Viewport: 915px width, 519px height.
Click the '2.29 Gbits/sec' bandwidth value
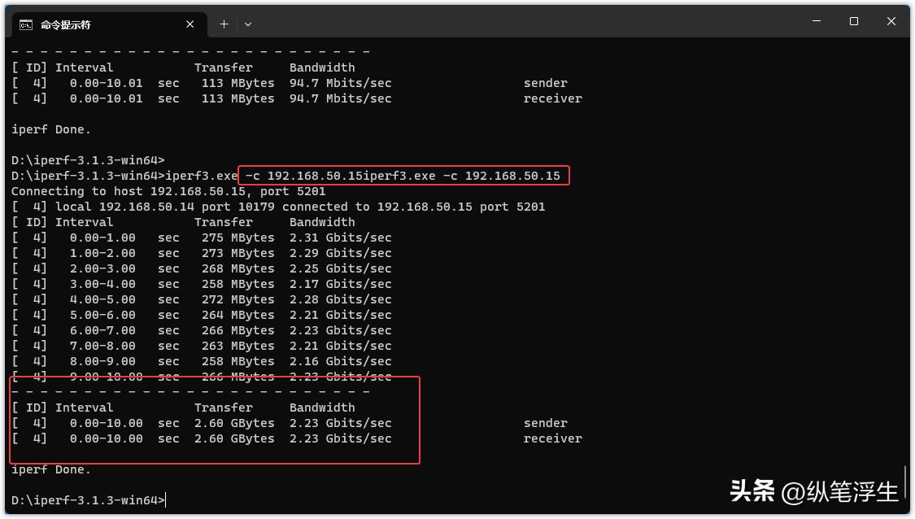(x=340, y=253)
